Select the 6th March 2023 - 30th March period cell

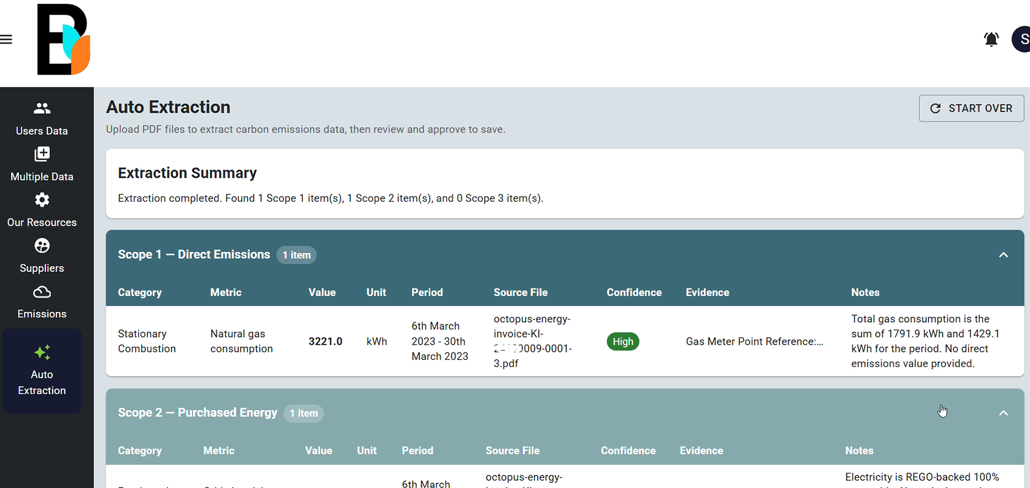click(x=440, y=341)
